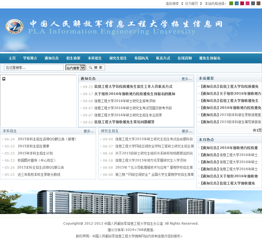
Task: Click the university emblem logo
Action: 14,26
